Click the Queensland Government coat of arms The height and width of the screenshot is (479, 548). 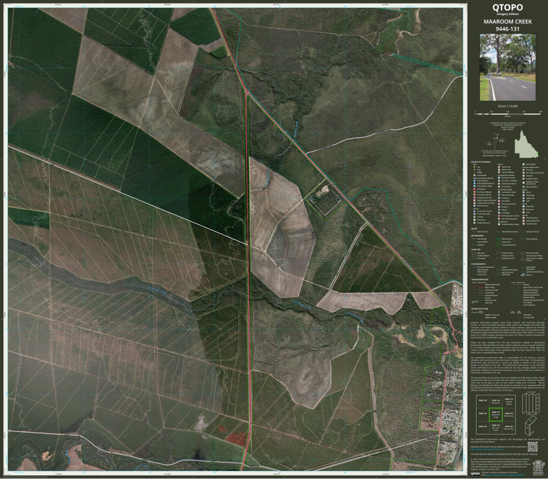coord(539,468)
